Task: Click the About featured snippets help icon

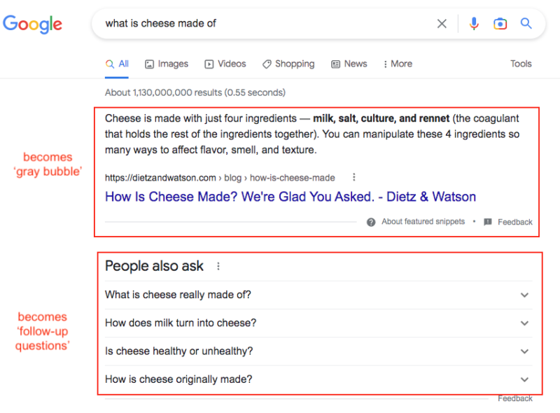Action: pos(371,222)
